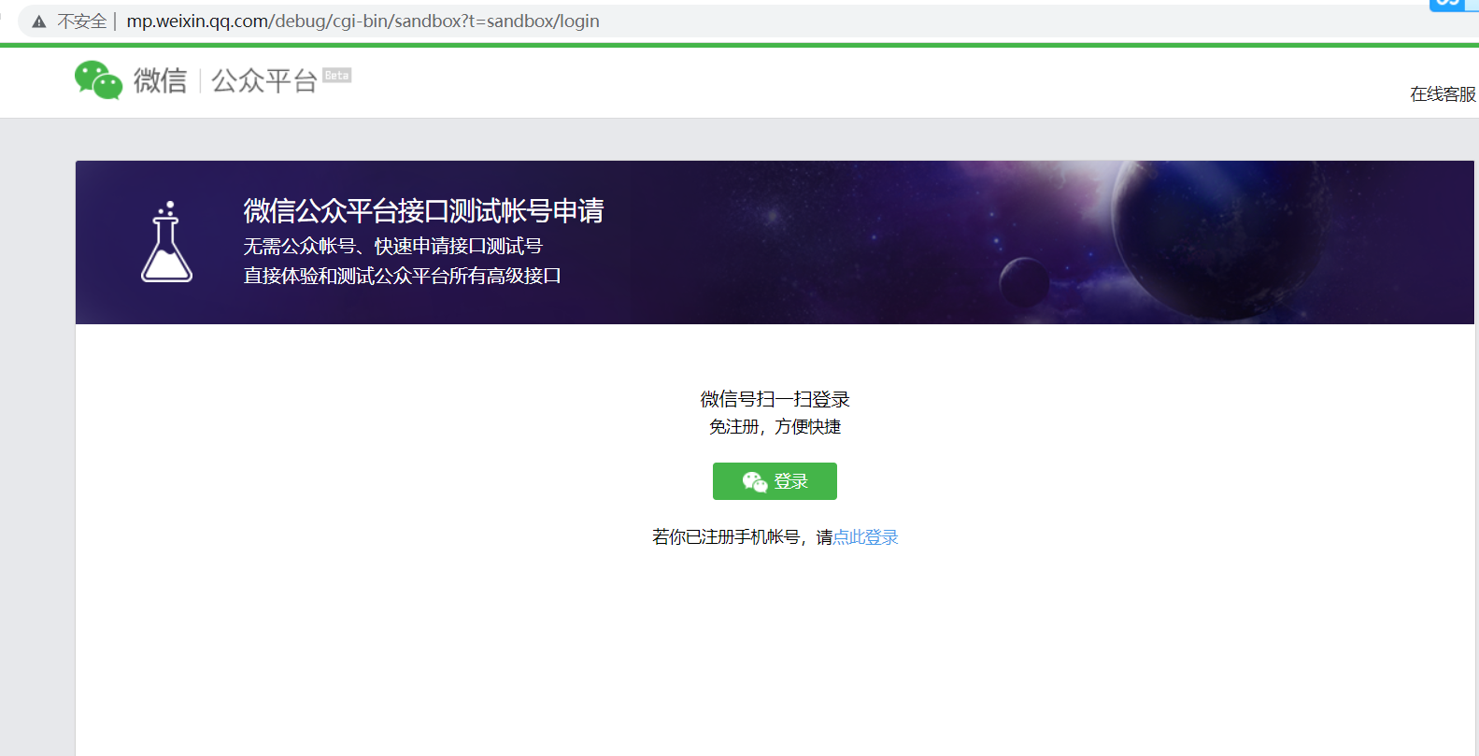Click the banner title 微信公众平台接口测试帐号申请
The height and width of the screenshot is (756, 1479).
tap(423, 211)
